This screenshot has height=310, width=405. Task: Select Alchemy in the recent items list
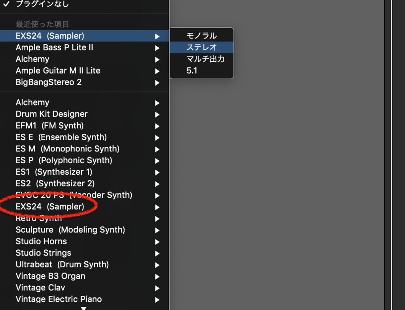[85, 59]
